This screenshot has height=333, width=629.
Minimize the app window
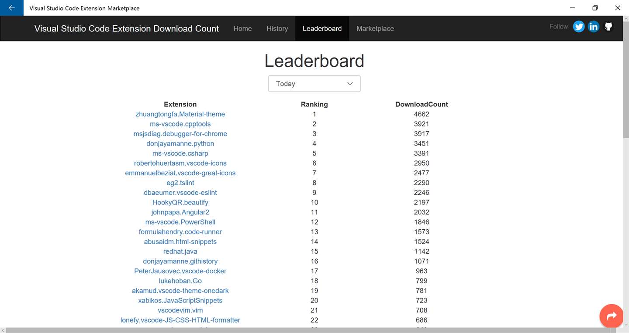[x=572, y=8]
